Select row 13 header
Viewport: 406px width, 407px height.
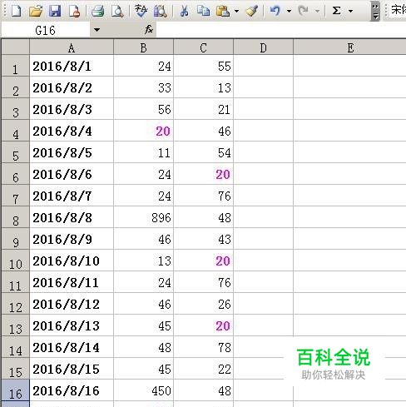coord(16,325)
